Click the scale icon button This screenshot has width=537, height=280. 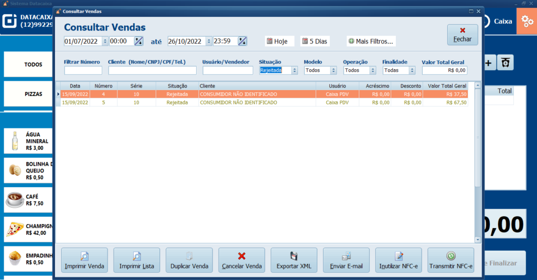(x=505, y=63)
